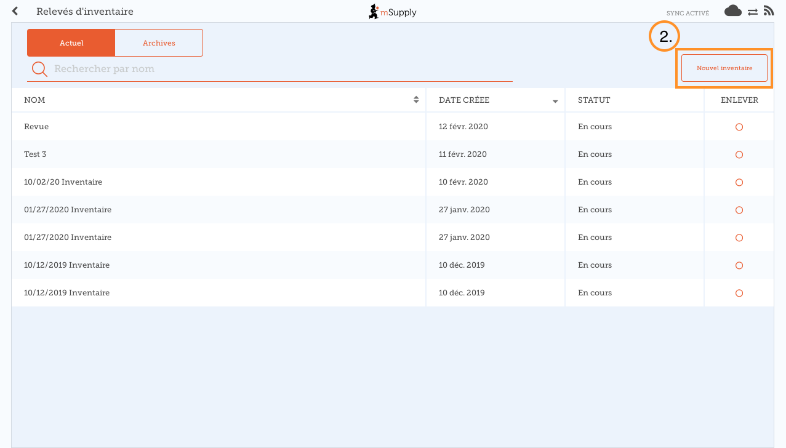Sort by NOM column arrows

tap(416, 100)
